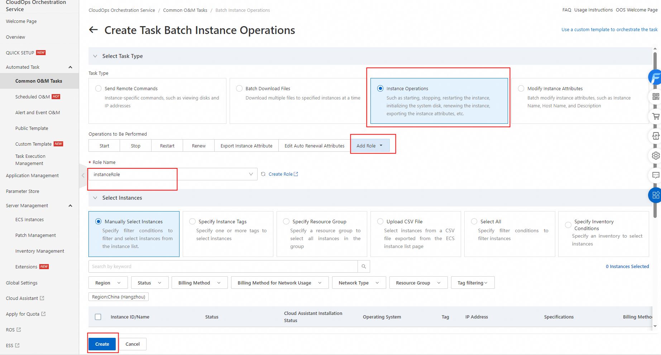Open Scheduled O&M in sidebar
This screenshot has height=355, width=661.
point(33,97)
